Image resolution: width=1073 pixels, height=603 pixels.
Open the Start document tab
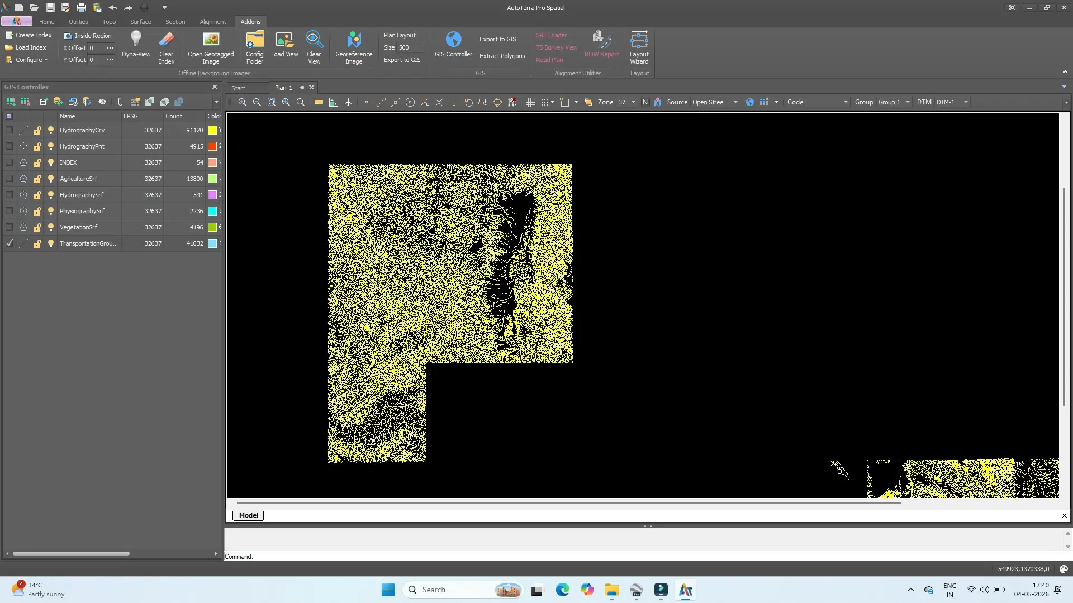tap(238, 88)
